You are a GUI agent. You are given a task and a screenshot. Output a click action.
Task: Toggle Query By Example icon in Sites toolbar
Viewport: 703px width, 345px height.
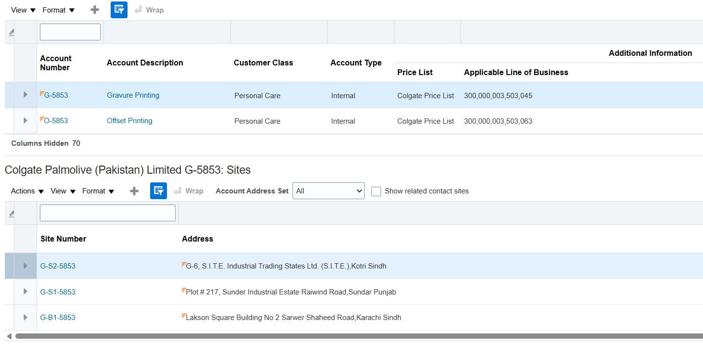[158, 191]
